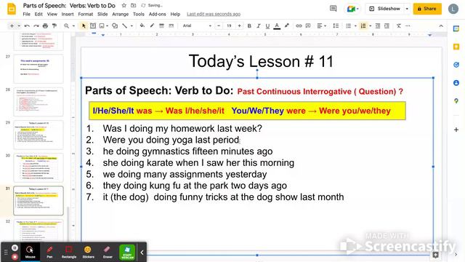The image size is (465, 262).
Task: Select the Screencastify Eraser tool
Action: (x=108, y=253)
